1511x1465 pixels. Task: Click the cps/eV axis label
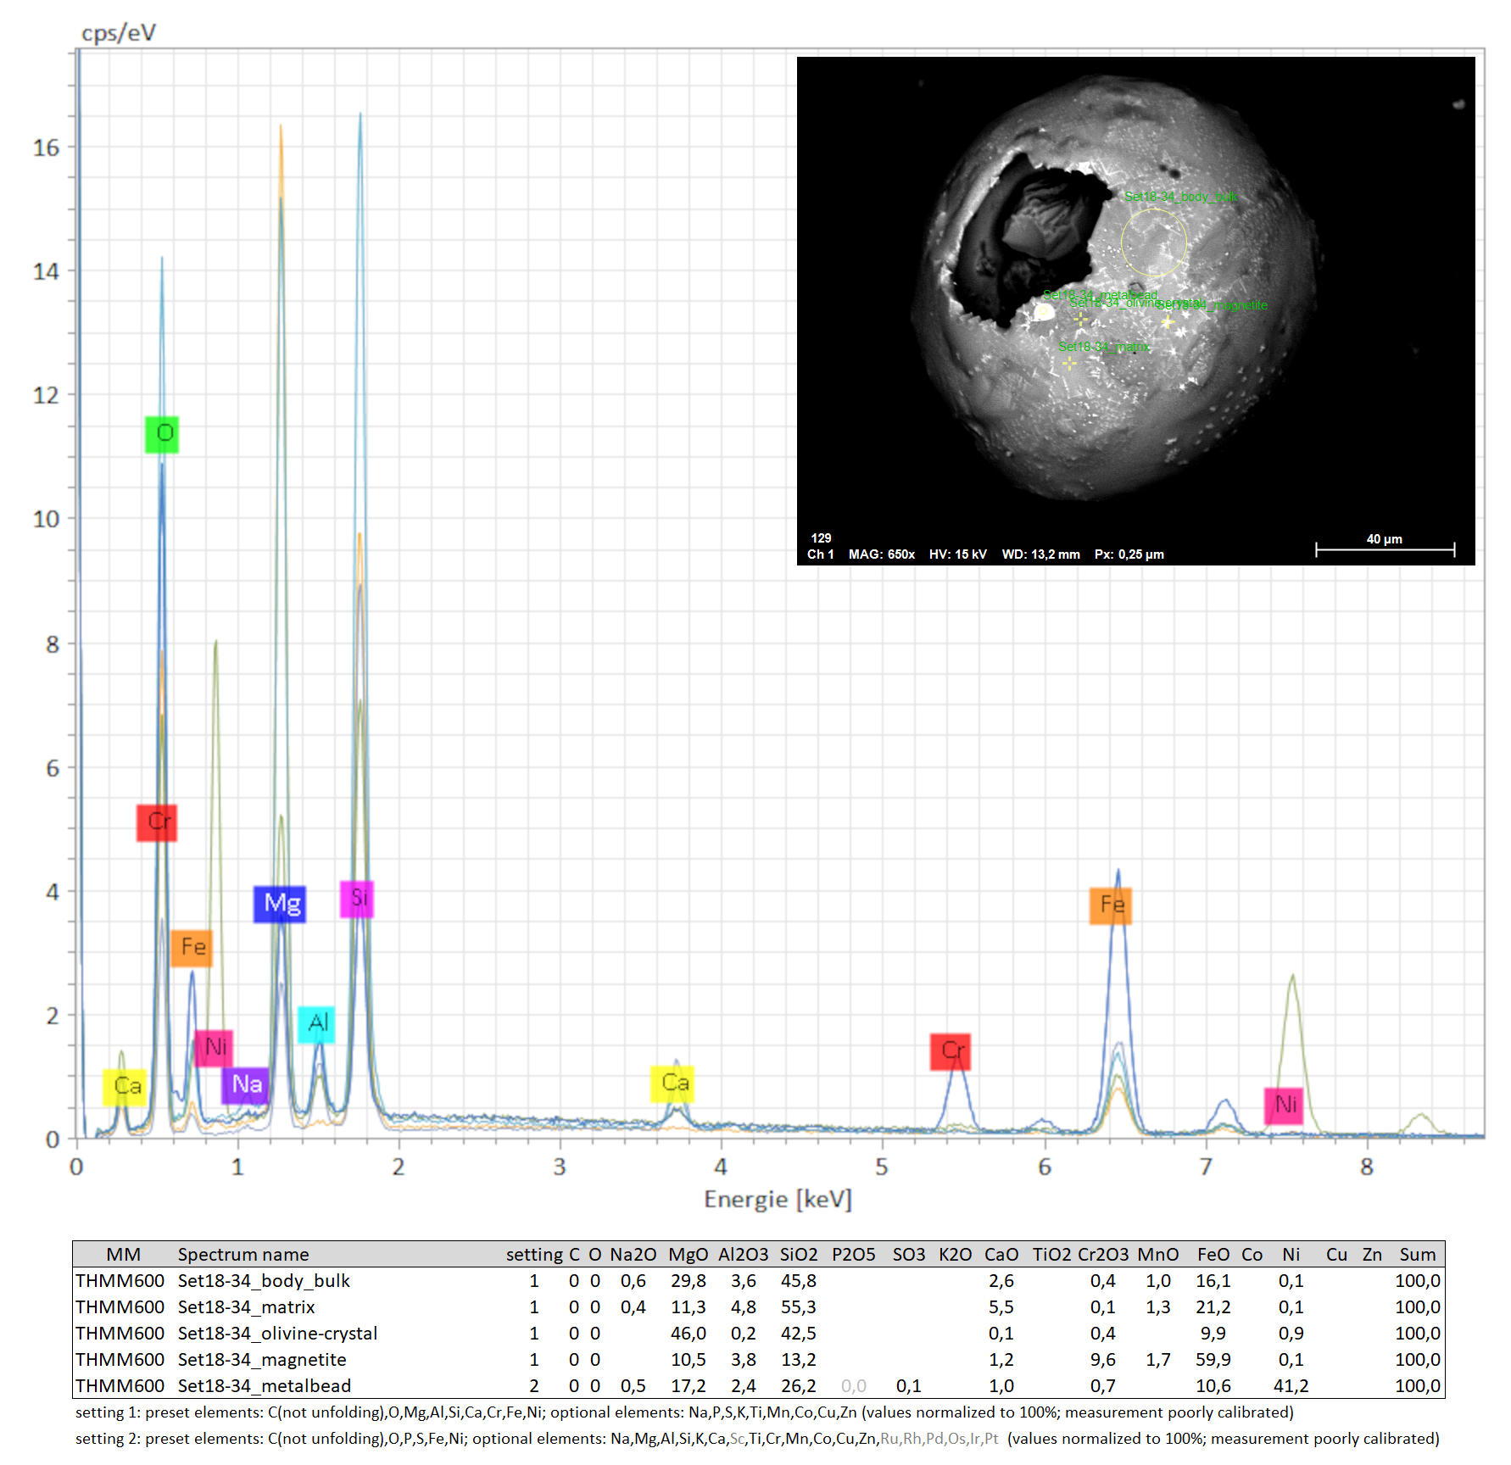click(x=119, y=33)
